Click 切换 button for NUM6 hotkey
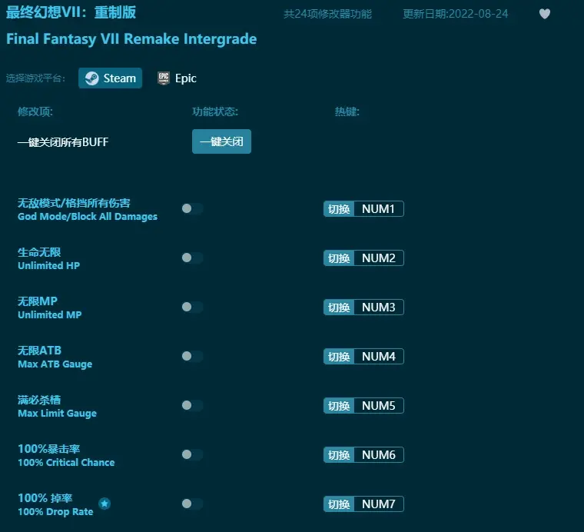 [339, 454]
